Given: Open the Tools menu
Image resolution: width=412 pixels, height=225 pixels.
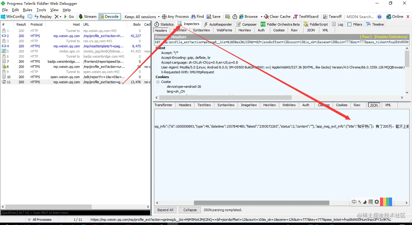Looking at the screenshot, I should pos(41,10).
